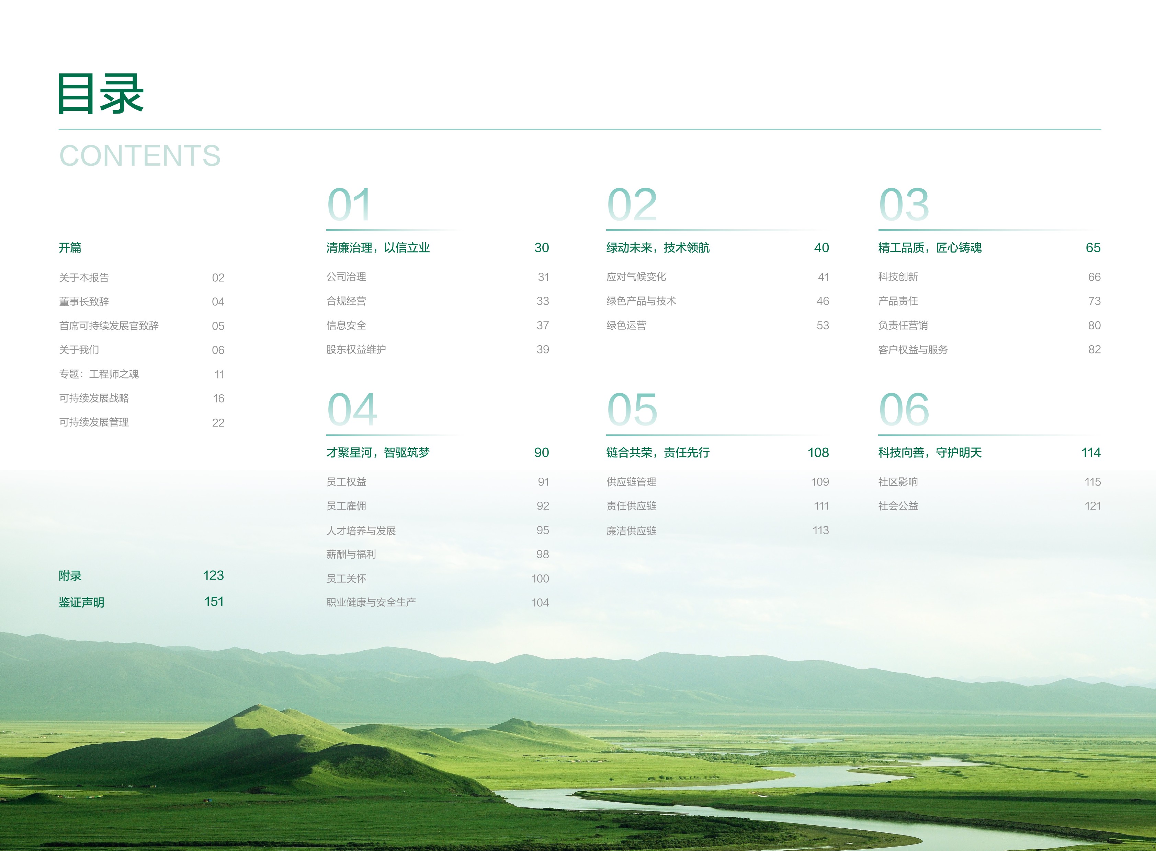Viewport: 1156px width, 851px height.
Task: Click 专题：工程师之魂 entry
Action: [99, 374]
